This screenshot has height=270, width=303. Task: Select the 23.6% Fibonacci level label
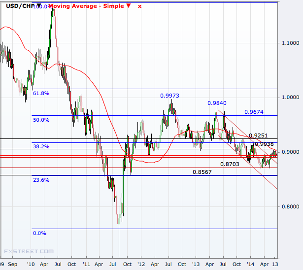coord(41,180)
